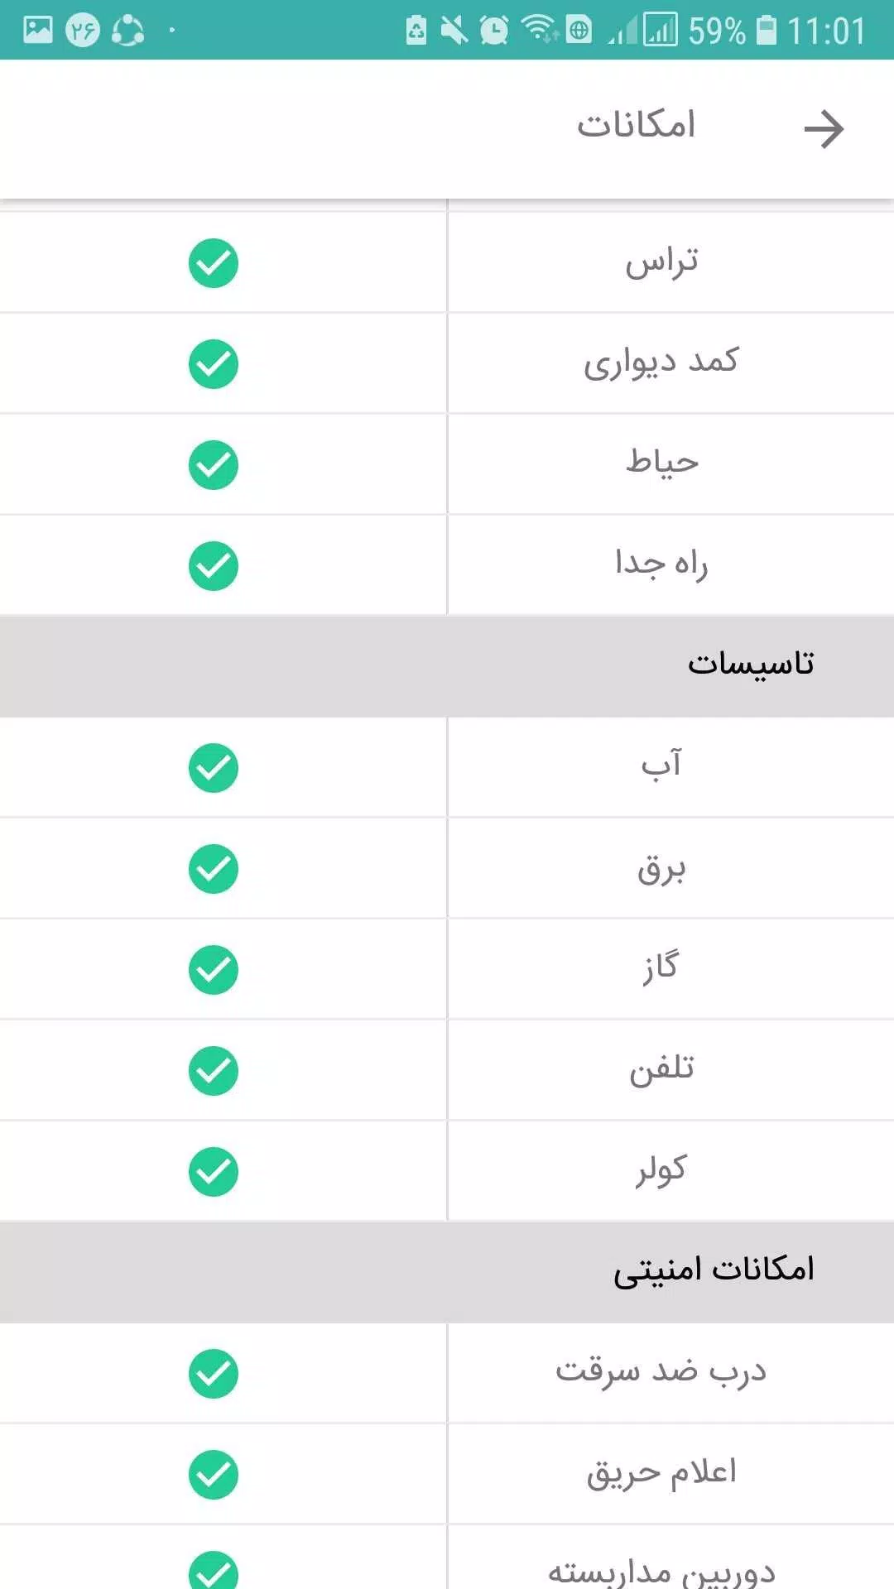Toggle the check for اعلام حریق
The image size is (894, 1589).
point(214,1475)
